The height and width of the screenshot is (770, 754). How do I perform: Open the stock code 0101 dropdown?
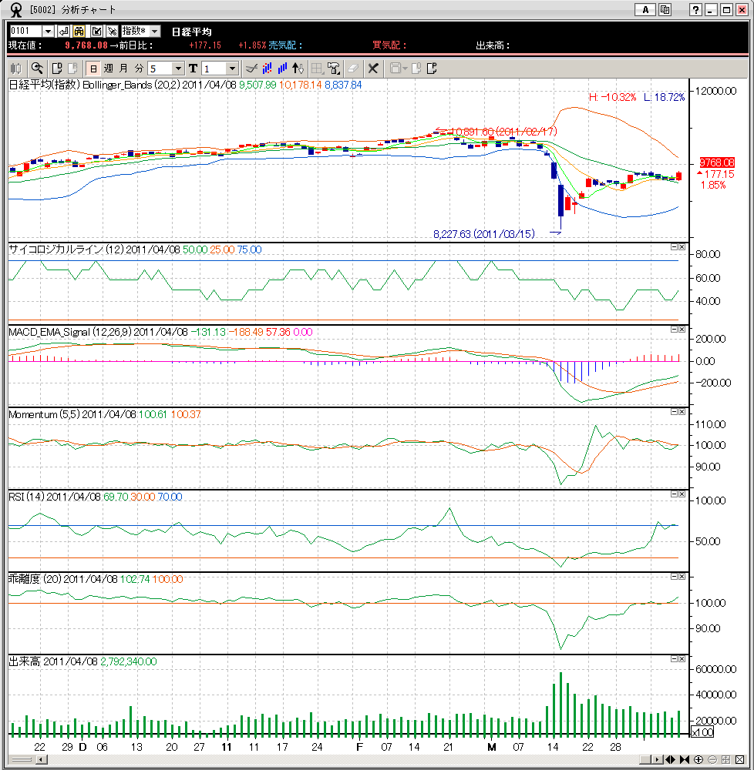pyautogui.click(x=48, y=31)
